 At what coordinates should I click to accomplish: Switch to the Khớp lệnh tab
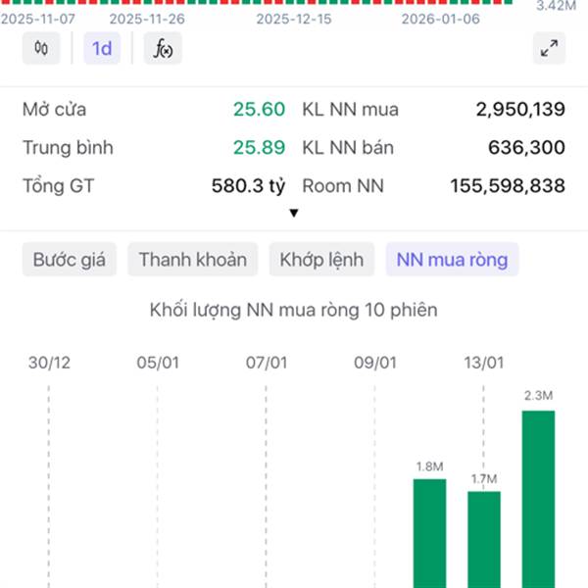click(321, 260)
